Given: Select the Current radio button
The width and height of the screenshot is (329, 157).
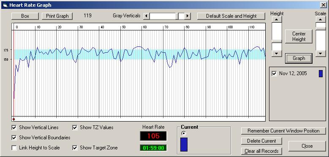Looking at the screenshot, I should (x=184, y=133).
